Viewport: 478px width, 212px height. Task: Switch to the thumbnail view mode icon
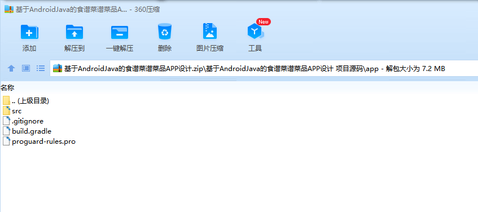pyautogui.click(x=26, y=68)
